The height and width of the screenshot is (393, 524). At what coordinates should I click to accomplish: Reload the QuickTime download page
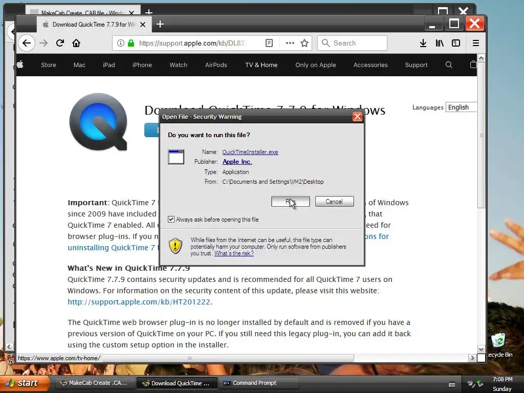(x=60, y=43)
